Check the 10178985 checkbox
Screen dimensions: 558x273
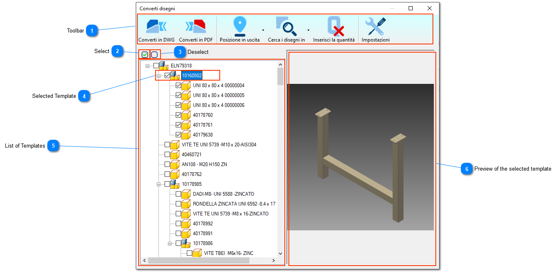tap(167, 184)
